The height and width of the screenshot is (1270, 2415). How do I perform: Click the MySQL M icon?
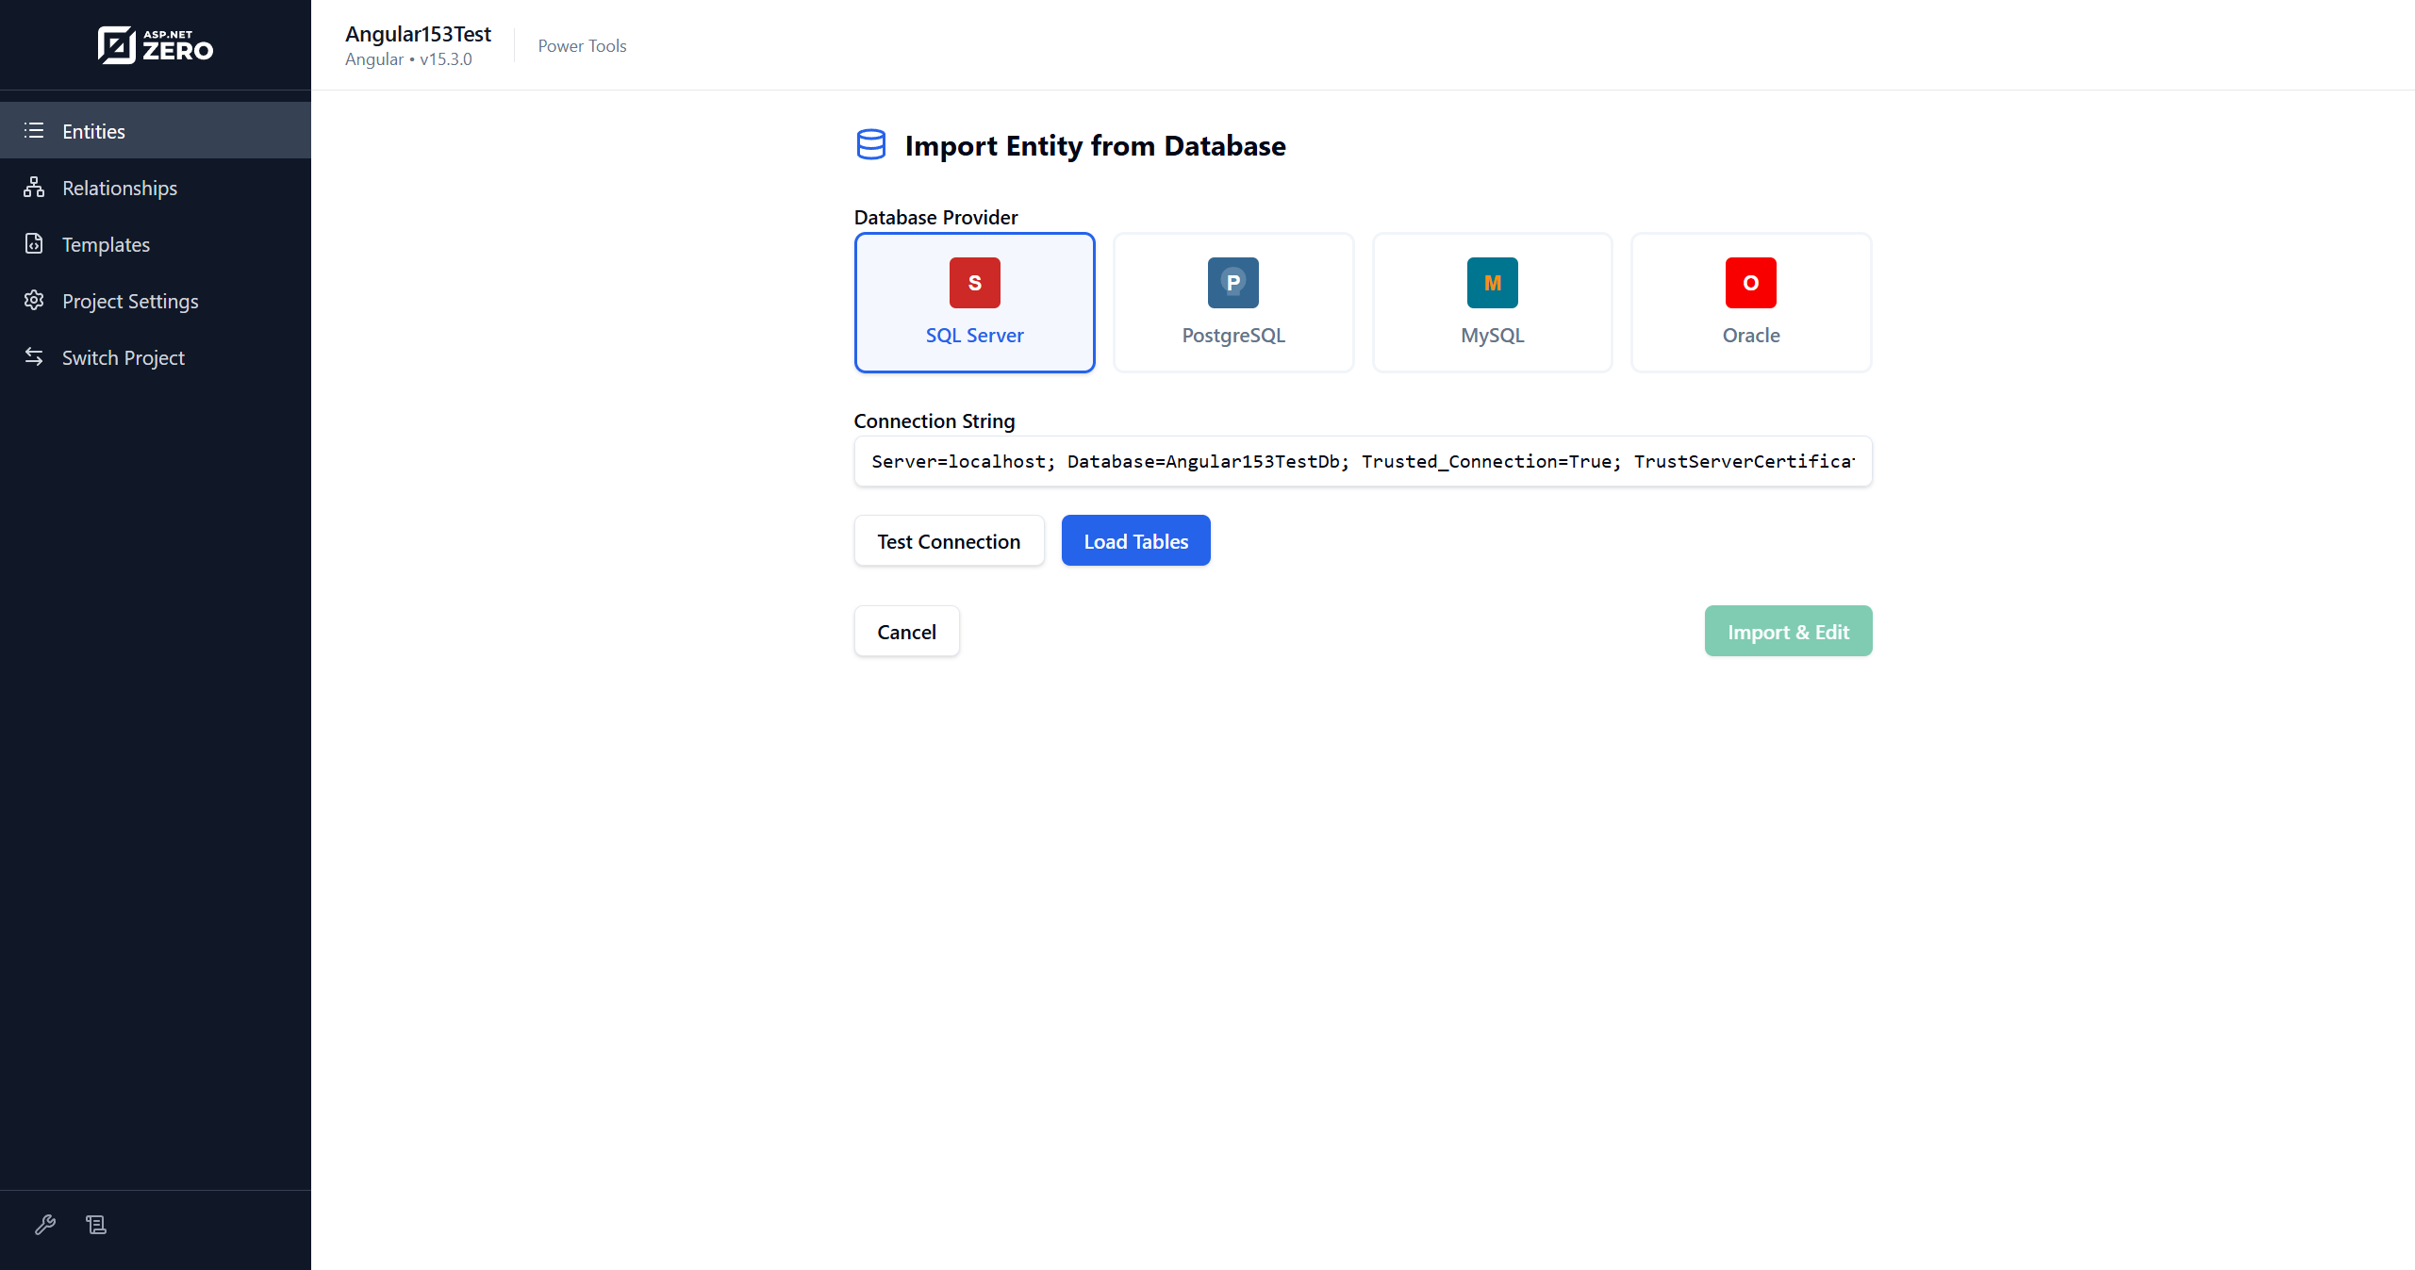coord(1493,283)
